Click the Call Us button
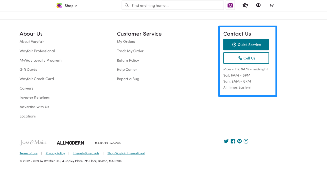Screen dimensions: 327x175 [x=246, y=58]
